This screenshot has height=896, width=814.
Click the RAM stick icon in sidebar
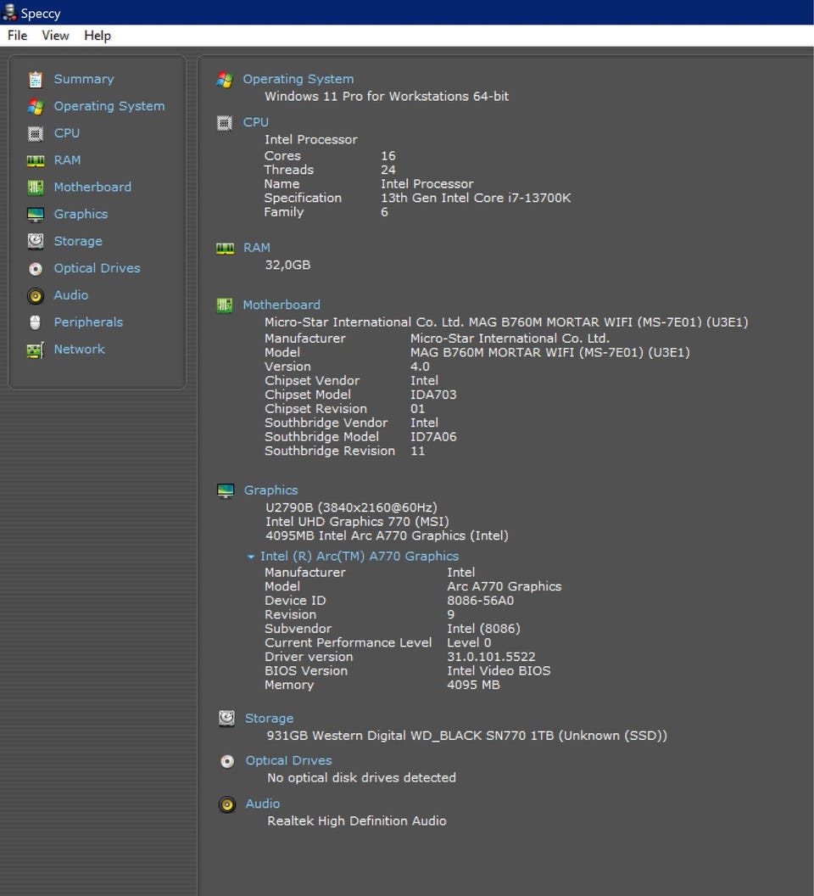(x=35, y=160)
